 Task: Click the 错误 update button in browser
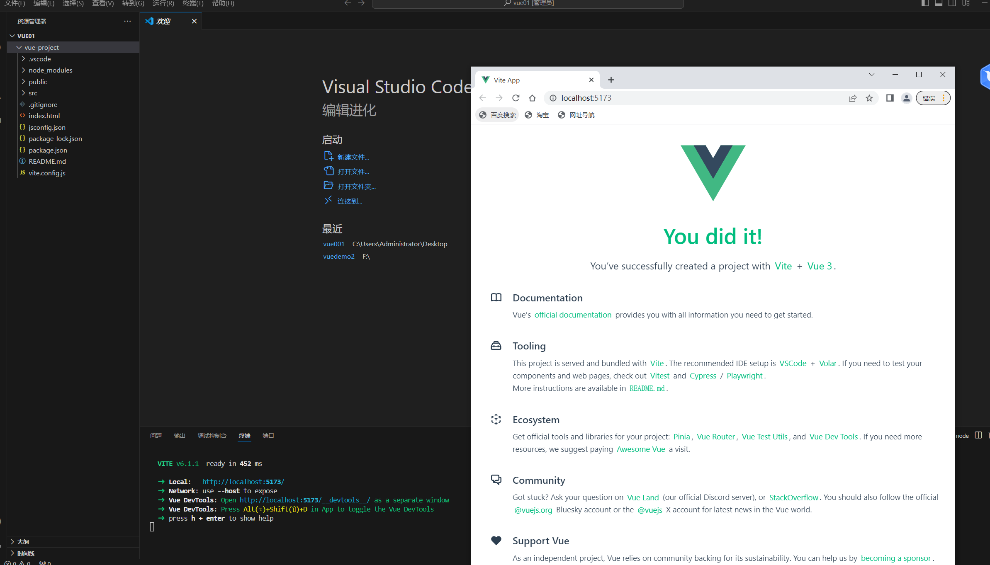pos(933,98)
